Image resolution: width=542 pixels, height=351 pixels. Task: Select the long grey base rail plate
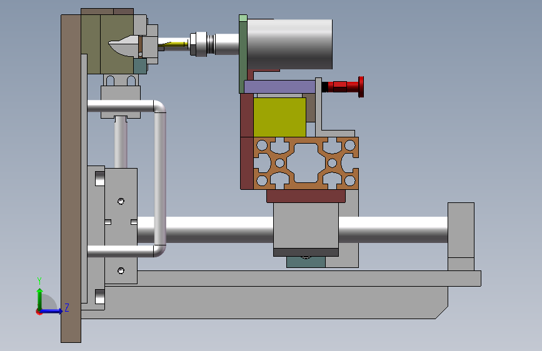[x=308, y=279]
